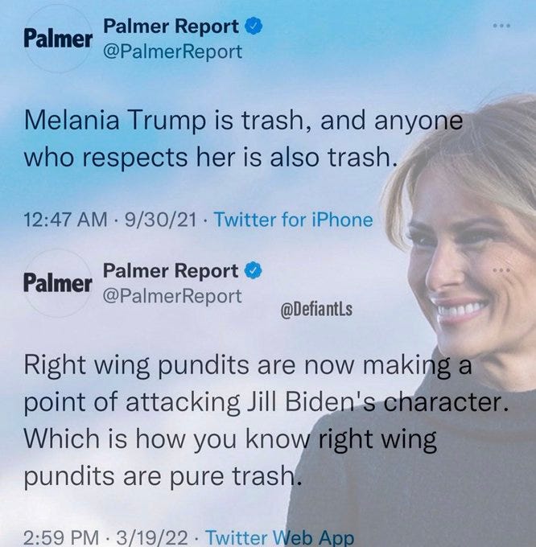Click the first tweet's @PalmerReport handle
The height and width of the screenshot is (547, 536).
[x=172, y=51]
